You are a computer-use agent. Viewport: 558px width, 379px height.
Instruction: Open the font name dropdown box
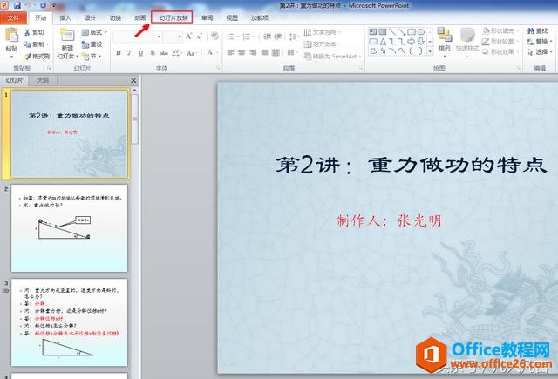click(135, 37)
